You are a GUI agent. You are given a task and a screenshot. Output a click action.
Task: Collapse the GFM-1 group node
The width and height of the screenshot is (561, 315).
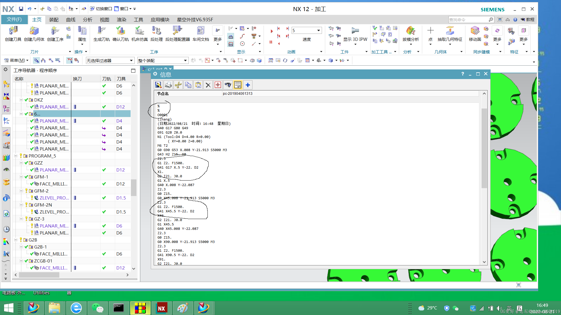tap(21, 177)
